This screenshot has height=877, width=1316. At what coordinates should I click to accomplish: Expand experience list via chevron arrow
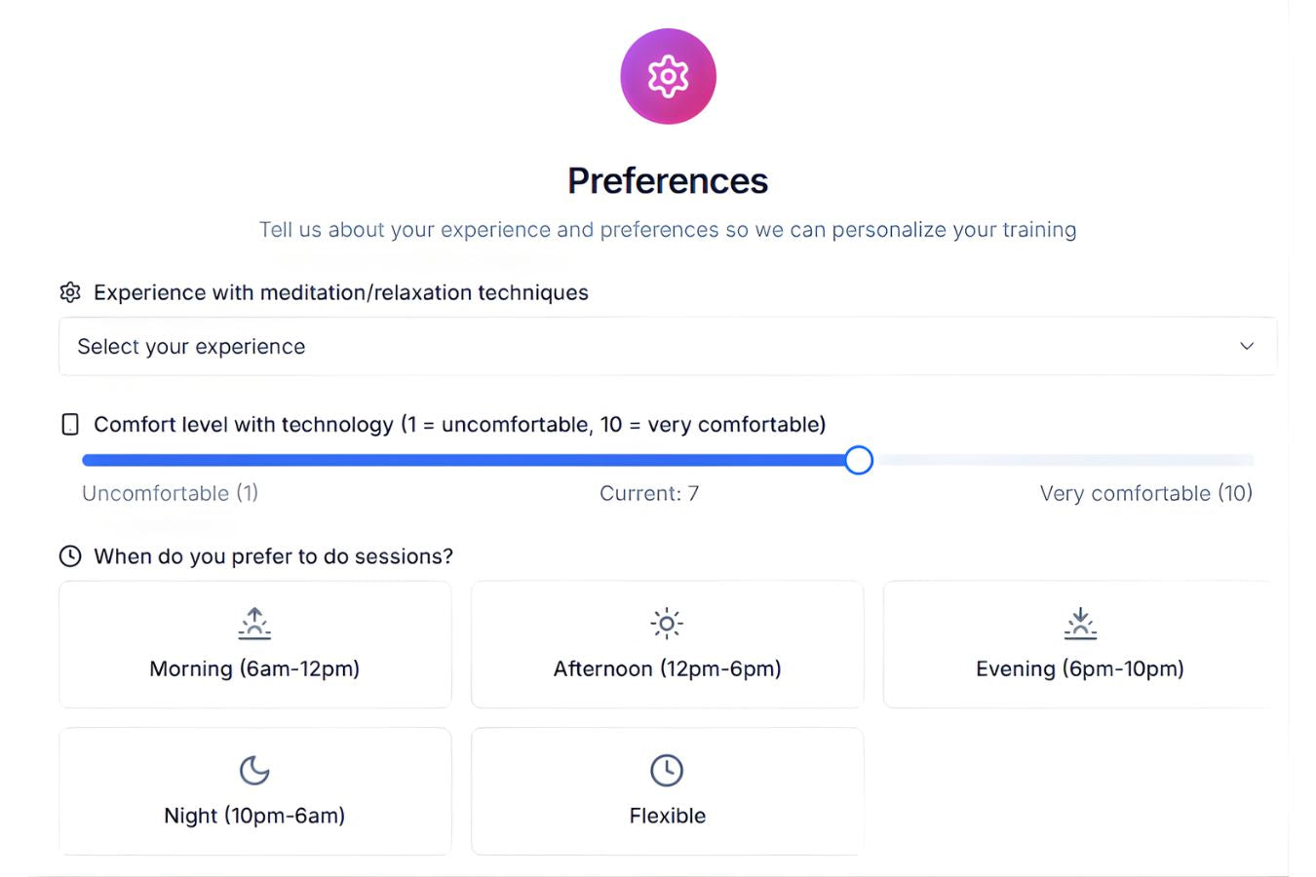pyautogui.click(x=1246, y=346)
